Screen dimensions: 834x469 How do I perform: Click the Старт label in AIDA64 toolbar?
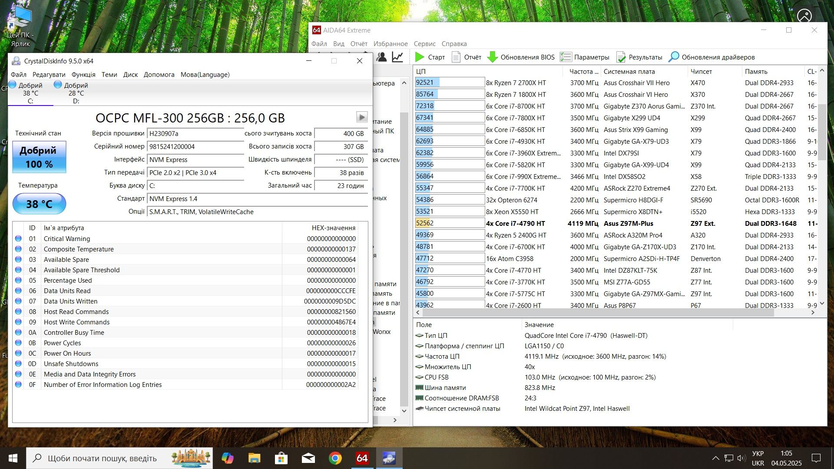[436, 57]
